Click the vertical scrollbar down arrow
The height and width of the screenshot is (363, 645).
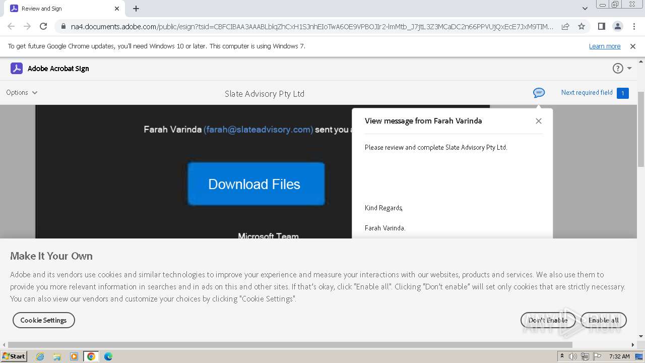pos(641,336)
